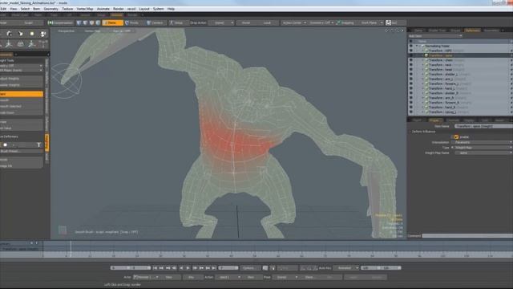Open the Drop Action dropdown
513x289 pixels.
tap(221, 22)
